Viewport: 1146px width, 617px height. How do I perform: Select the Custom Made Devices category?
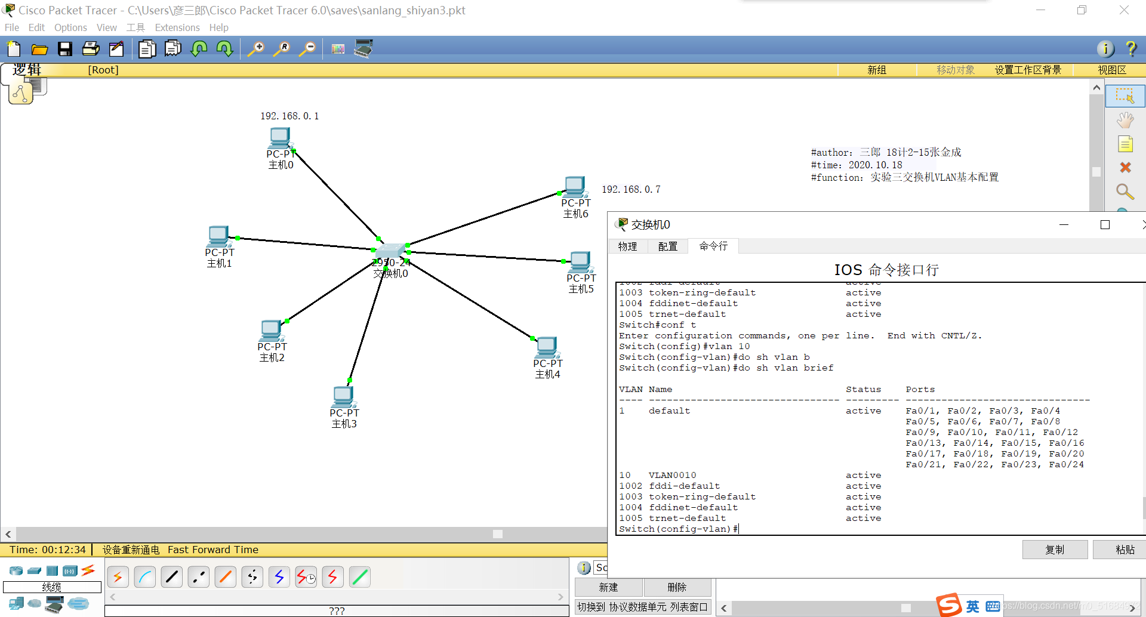point(54,604)
